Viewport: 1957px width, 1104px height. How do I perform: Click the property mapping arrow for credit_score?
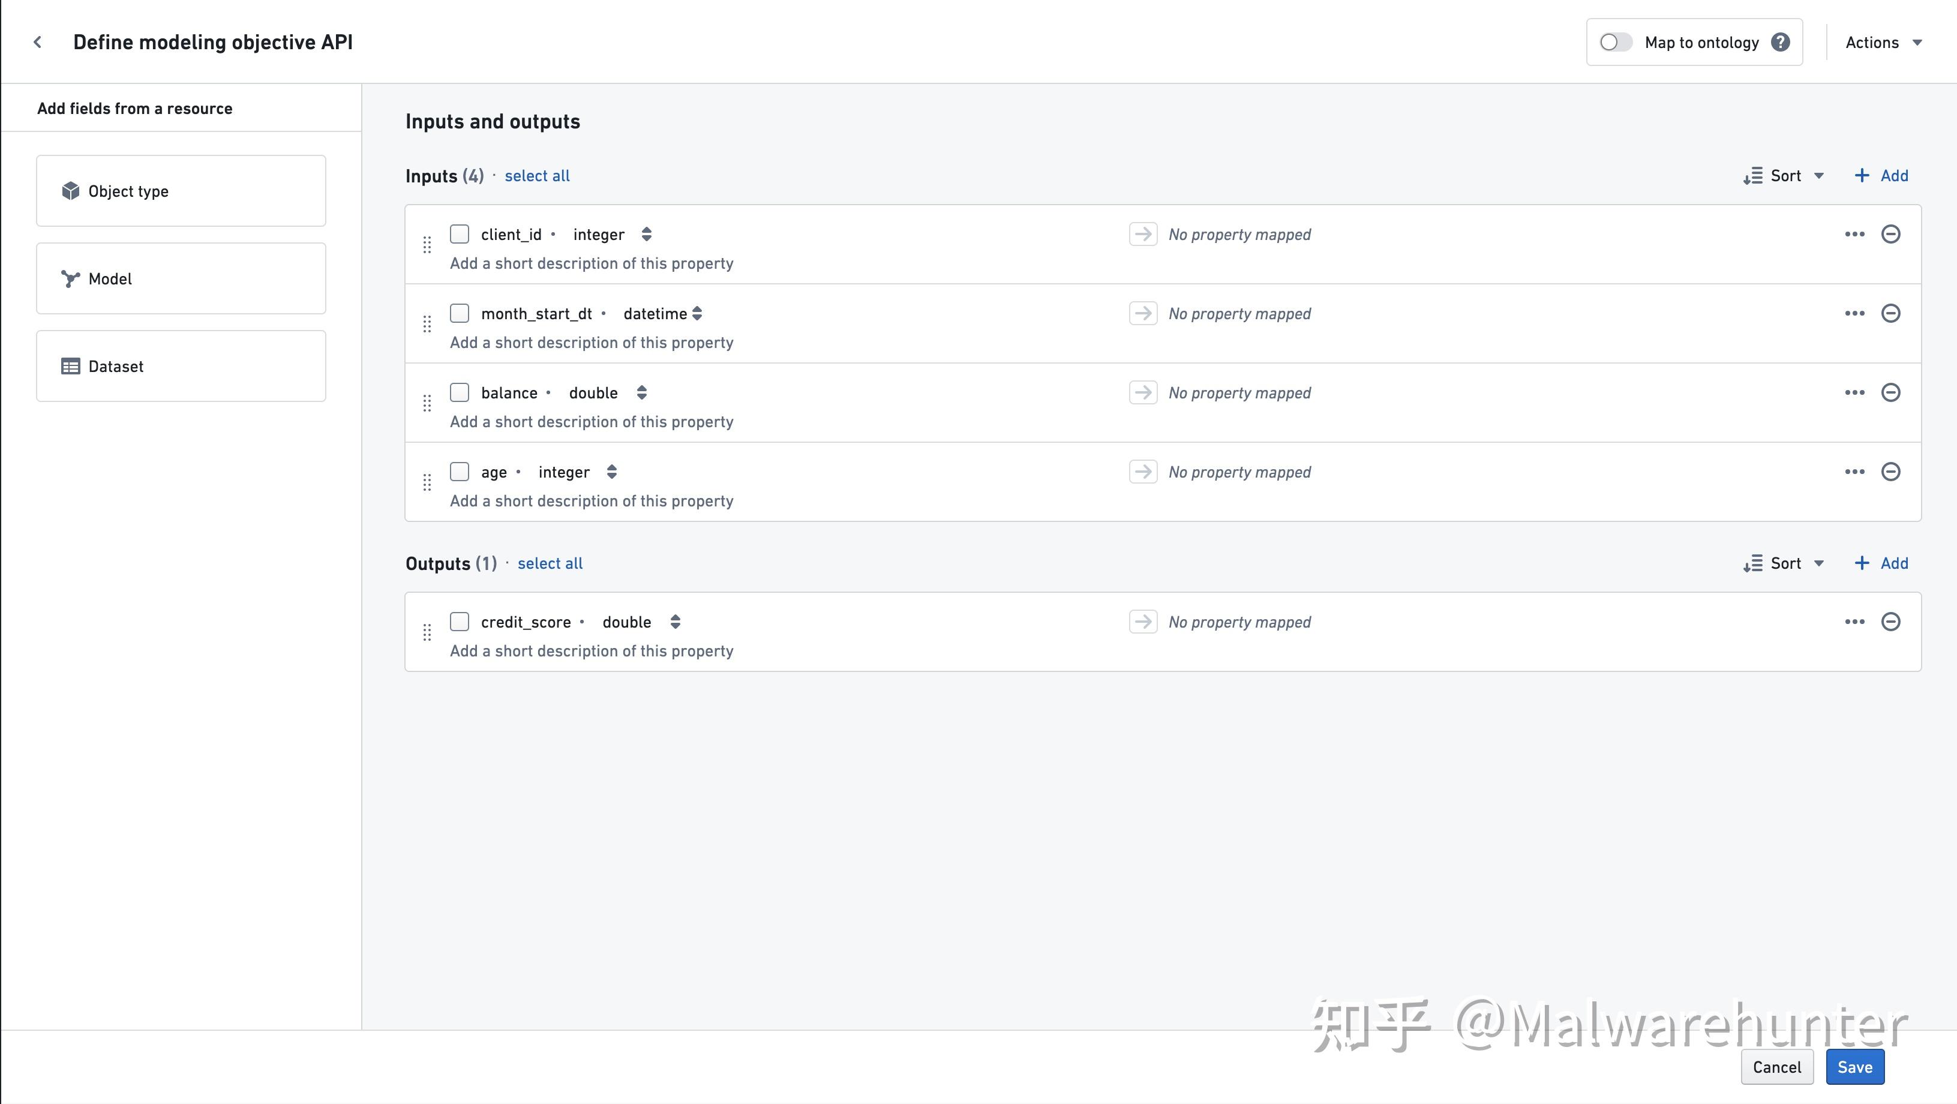coord(1143,622)
